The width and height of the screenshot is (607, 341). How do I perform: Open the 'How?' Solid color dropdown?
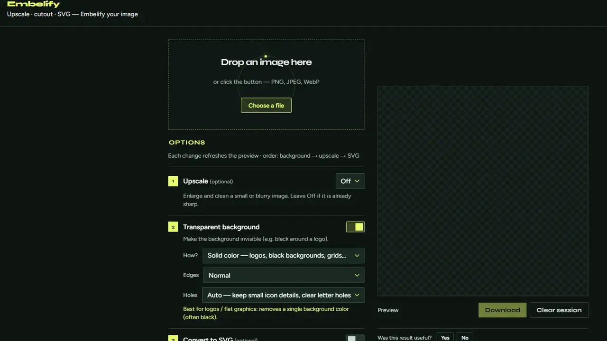(x=284, y=255)
